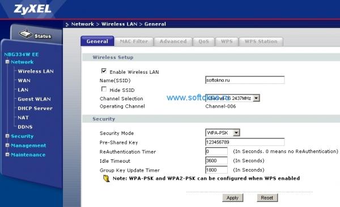The image size is (340, 207).
Task: Click the Pre-Shared Key label
Action: (x=118, y=142)
